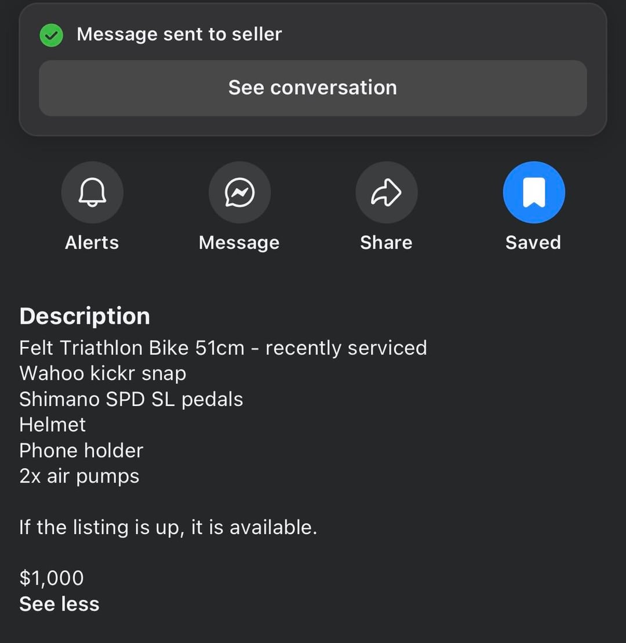The width and height of the screenshot is (626, 643).
Task: Click the Helmet line in the description
Action: pyautogui.click(x=53, y=425)
